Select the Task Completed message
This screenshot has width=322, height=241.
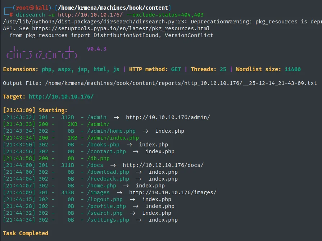pyautogui.click(x=26, y=233)
